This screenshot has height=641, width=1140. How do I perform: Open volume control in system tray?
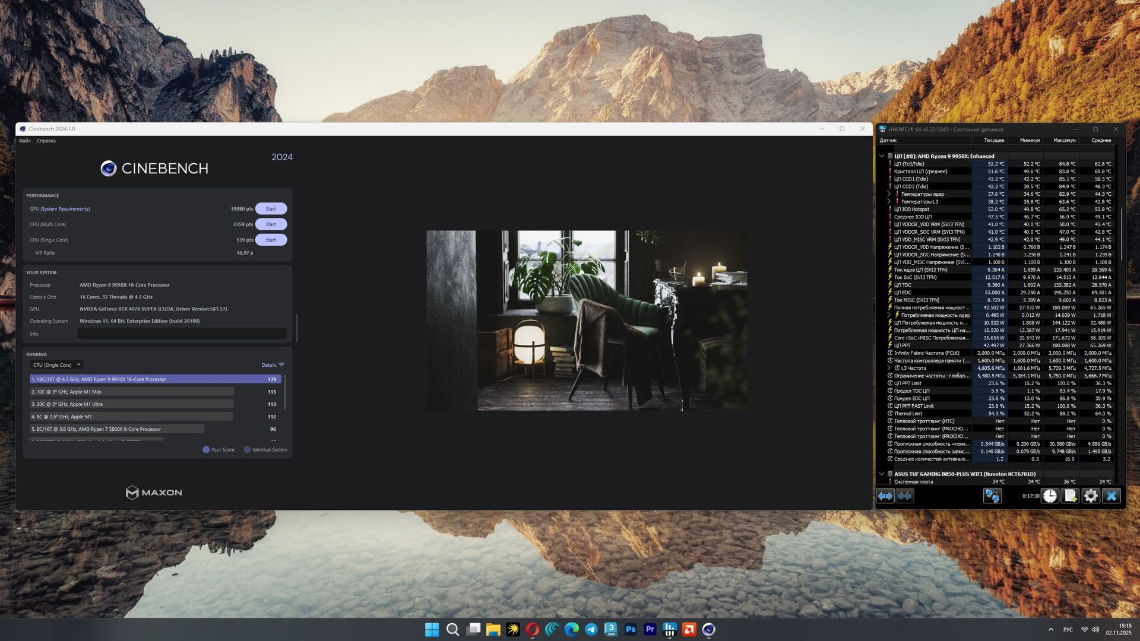[x=1095, y=629]
